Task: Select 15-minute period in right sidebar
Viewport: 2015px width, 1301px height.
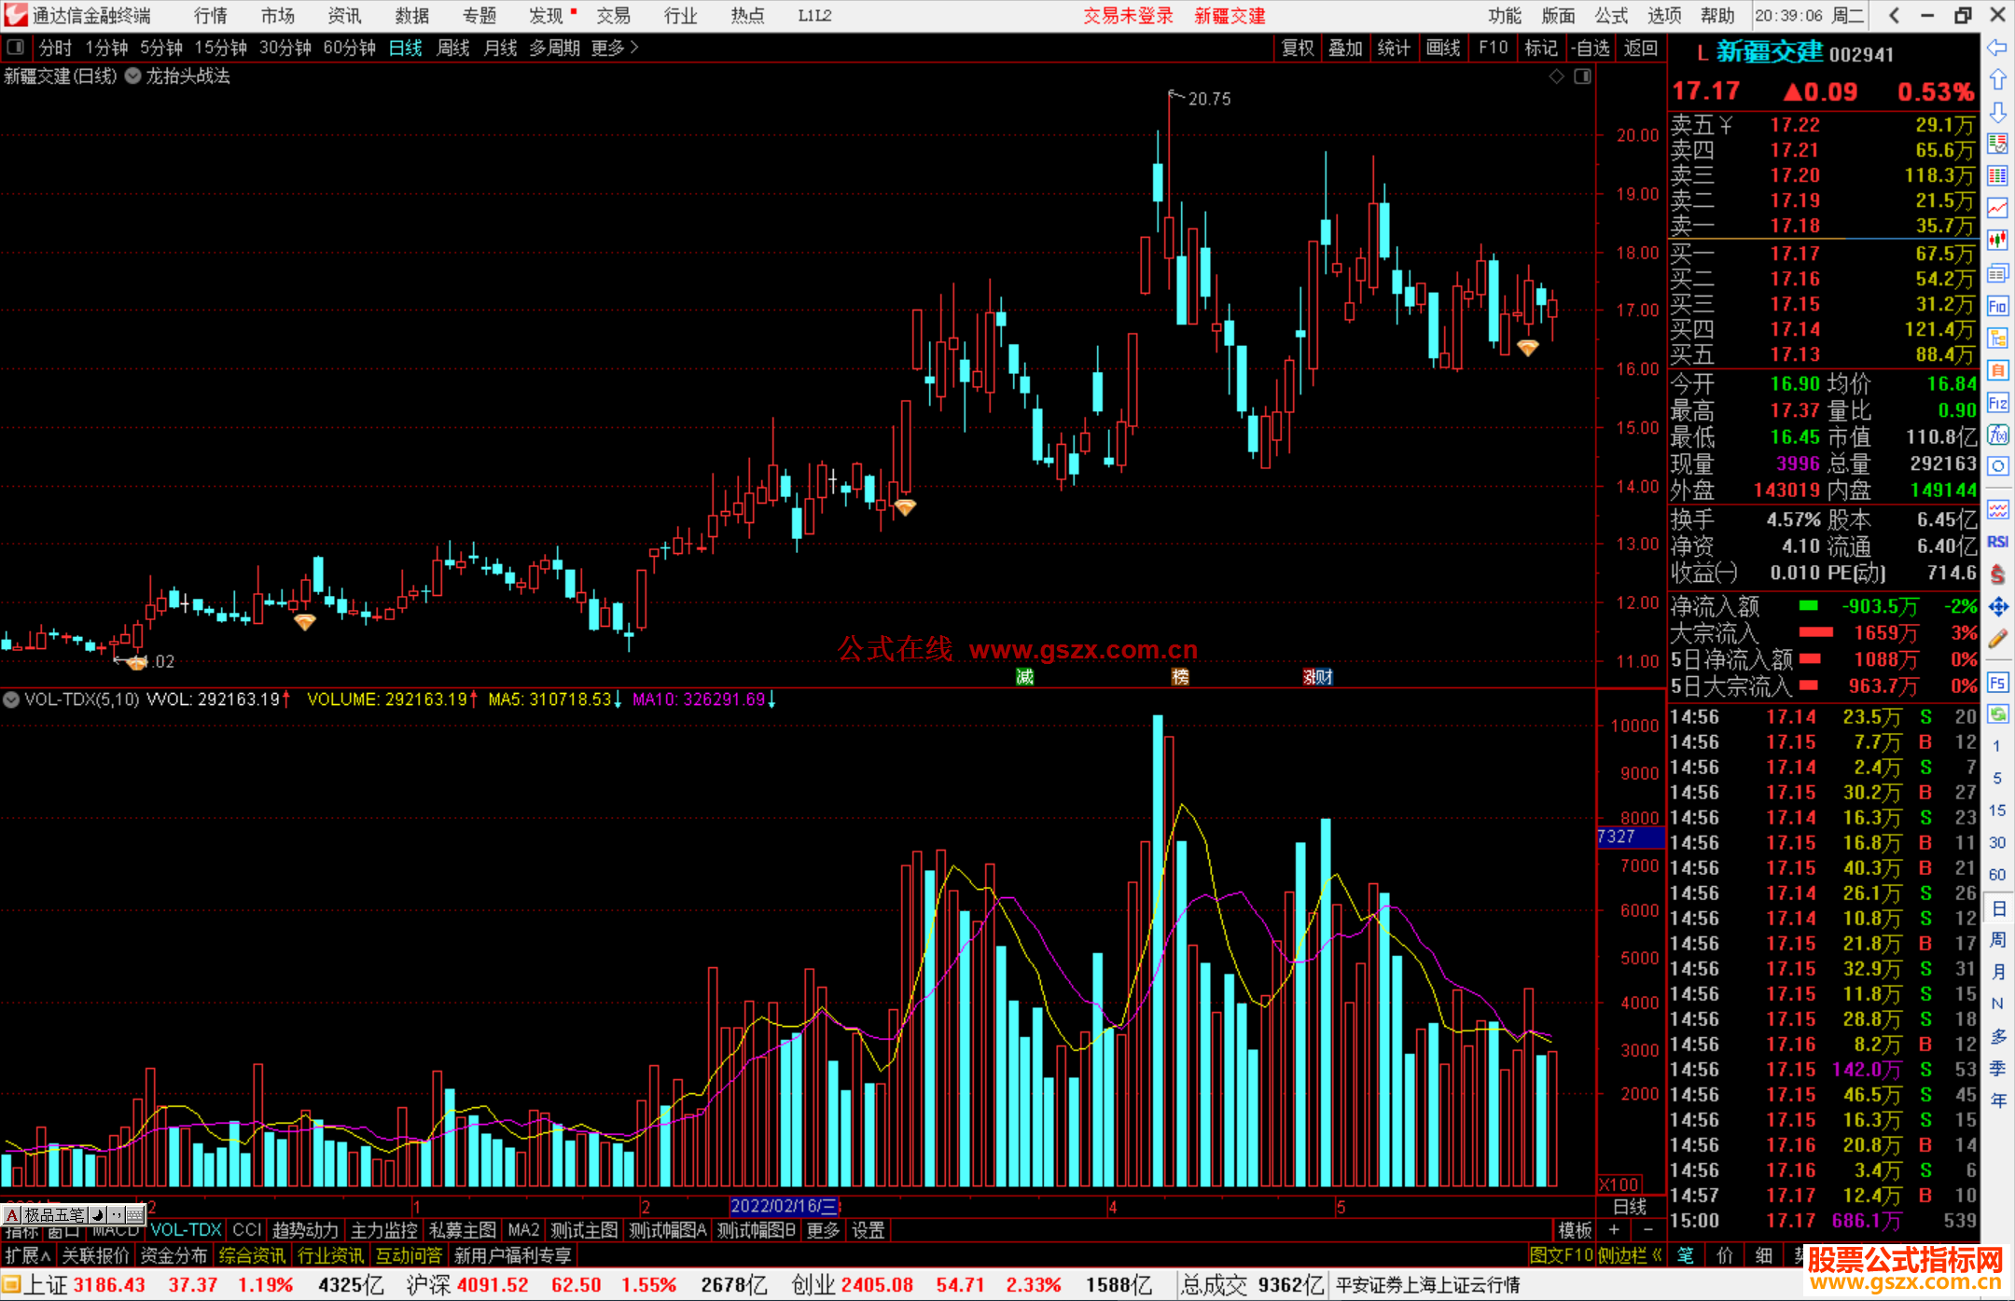Action: pyautogui.click(x=1997, y=810)
